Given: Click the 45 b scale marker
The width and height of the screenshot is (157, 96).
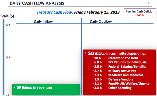Looking at the screenshot, I should [x=8, y=57].
